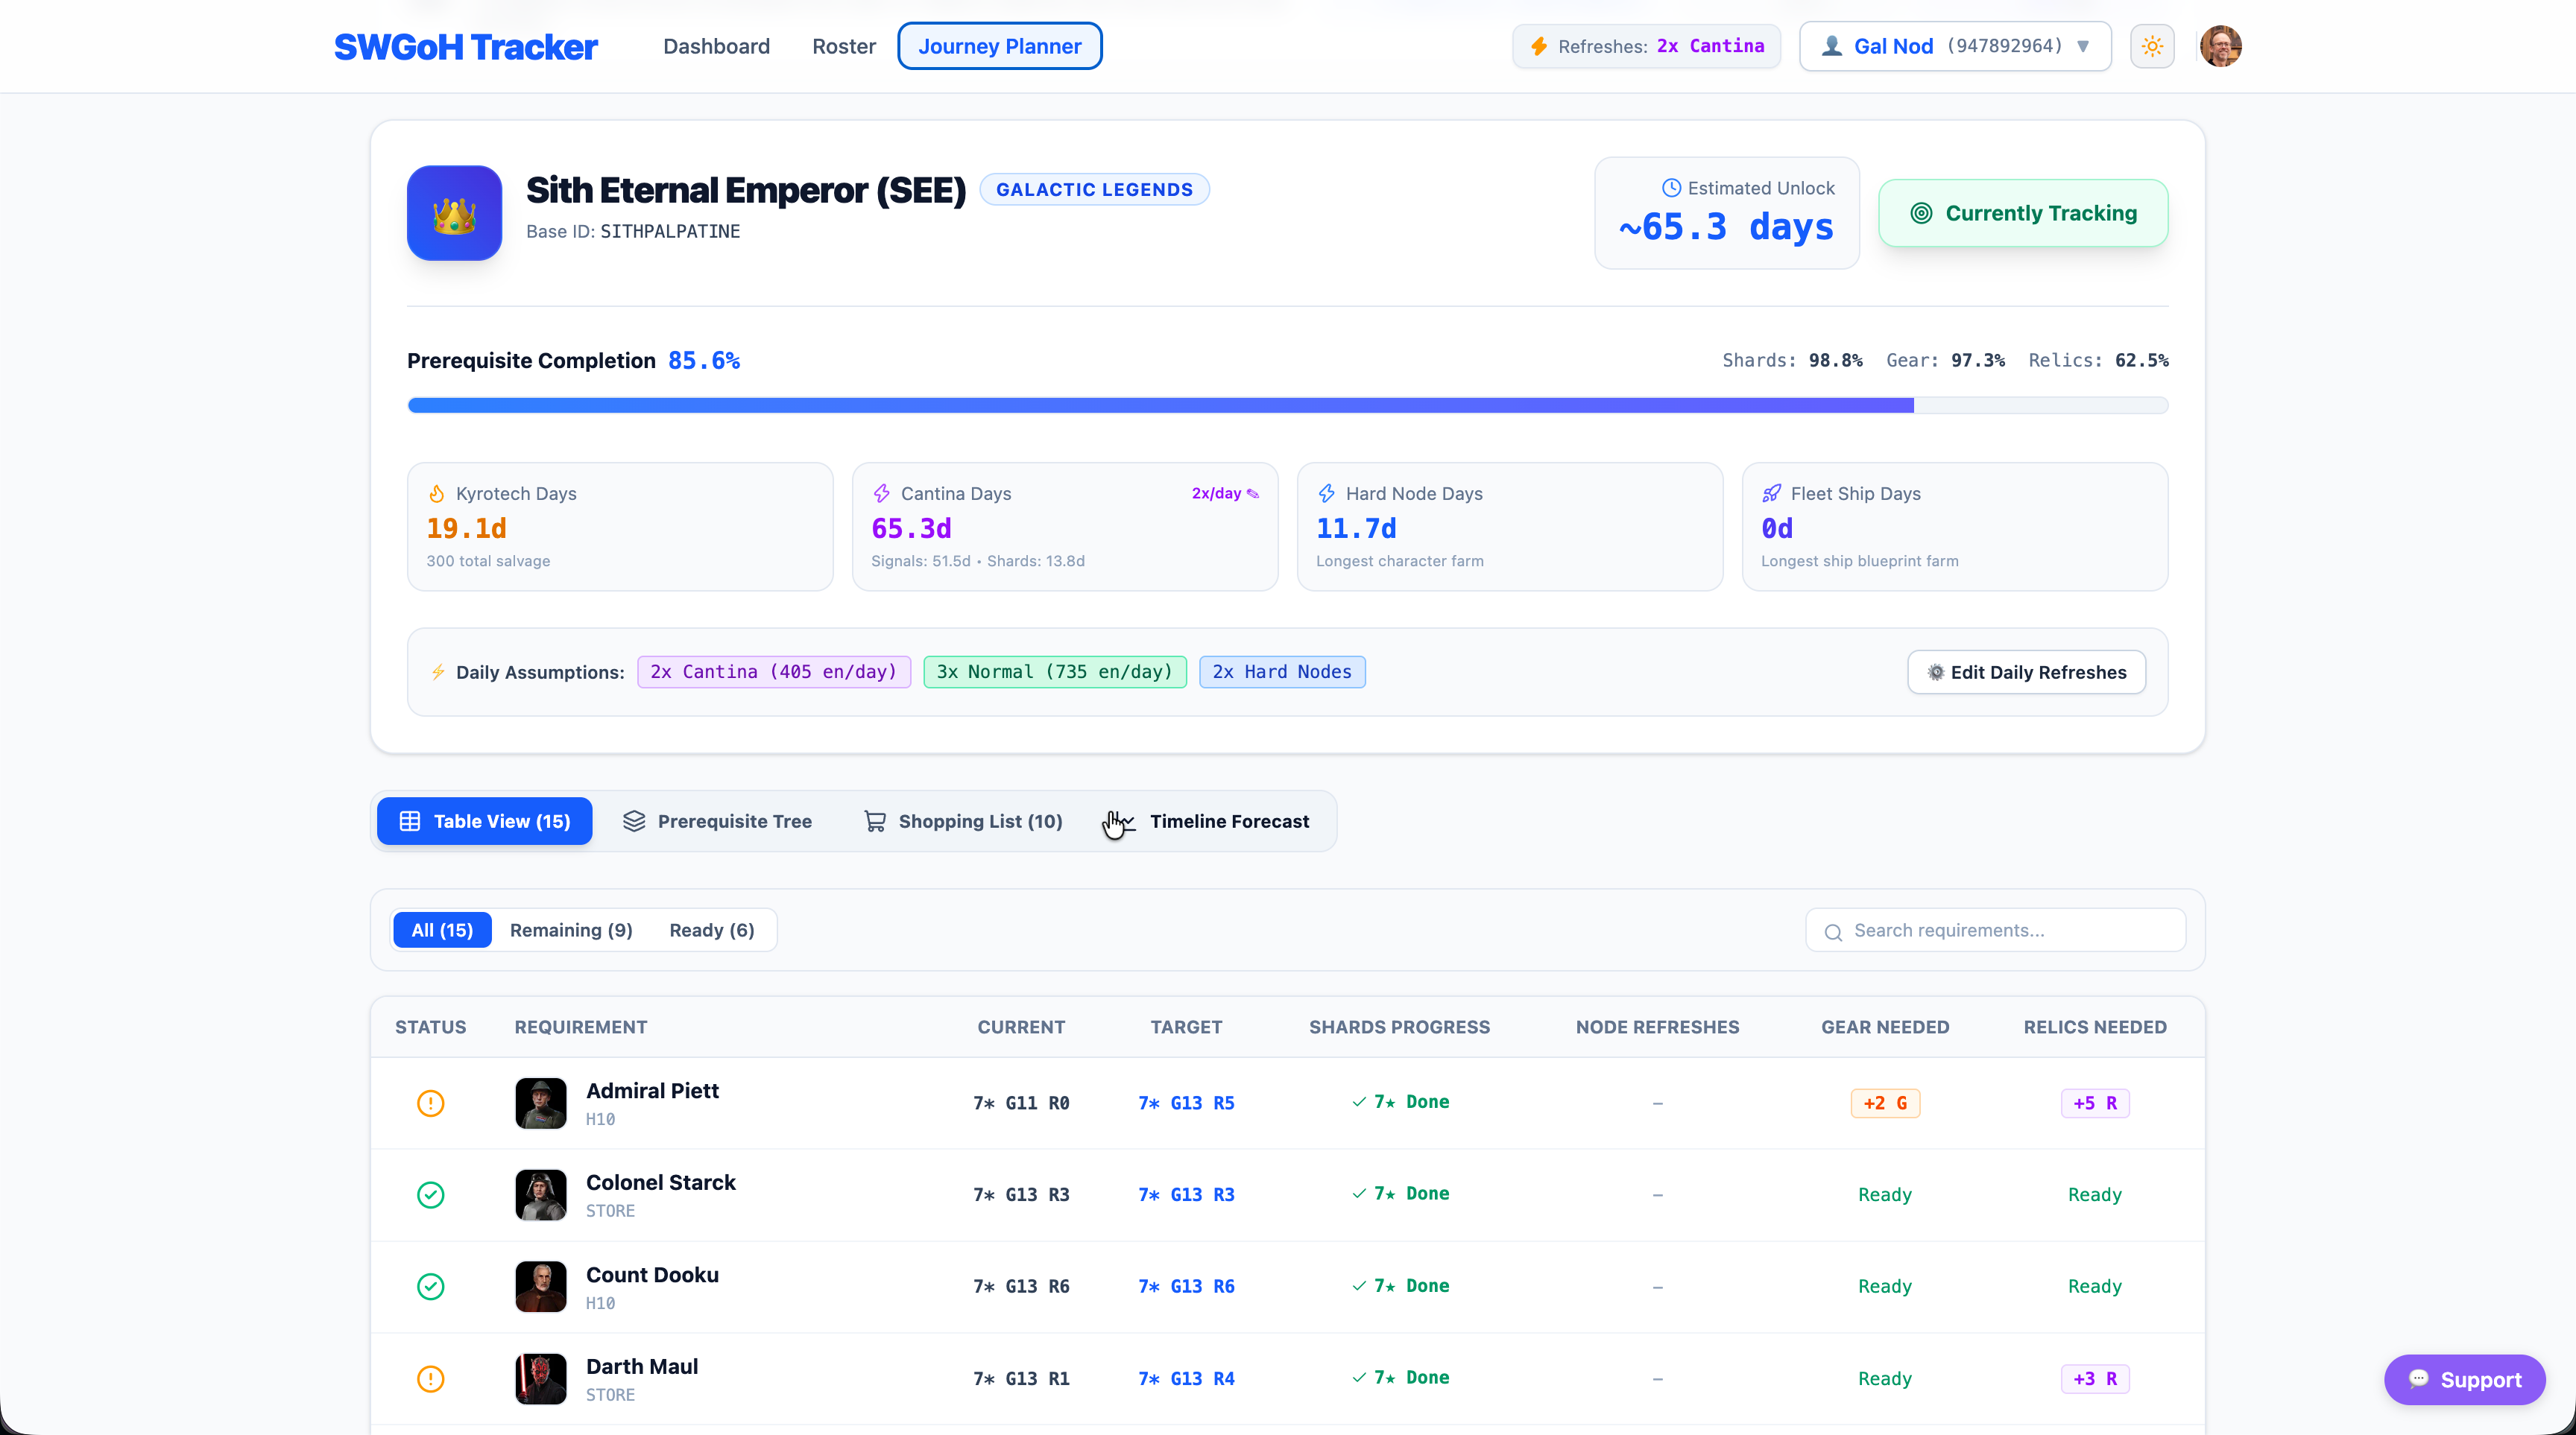Click the Galactic Legends badge
Viewport: 2576px width, 1435px height.
pos(1094,190)
